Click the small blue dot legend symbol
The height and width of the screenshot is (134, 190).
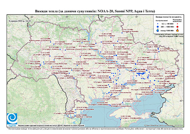[x=158, y=24]
